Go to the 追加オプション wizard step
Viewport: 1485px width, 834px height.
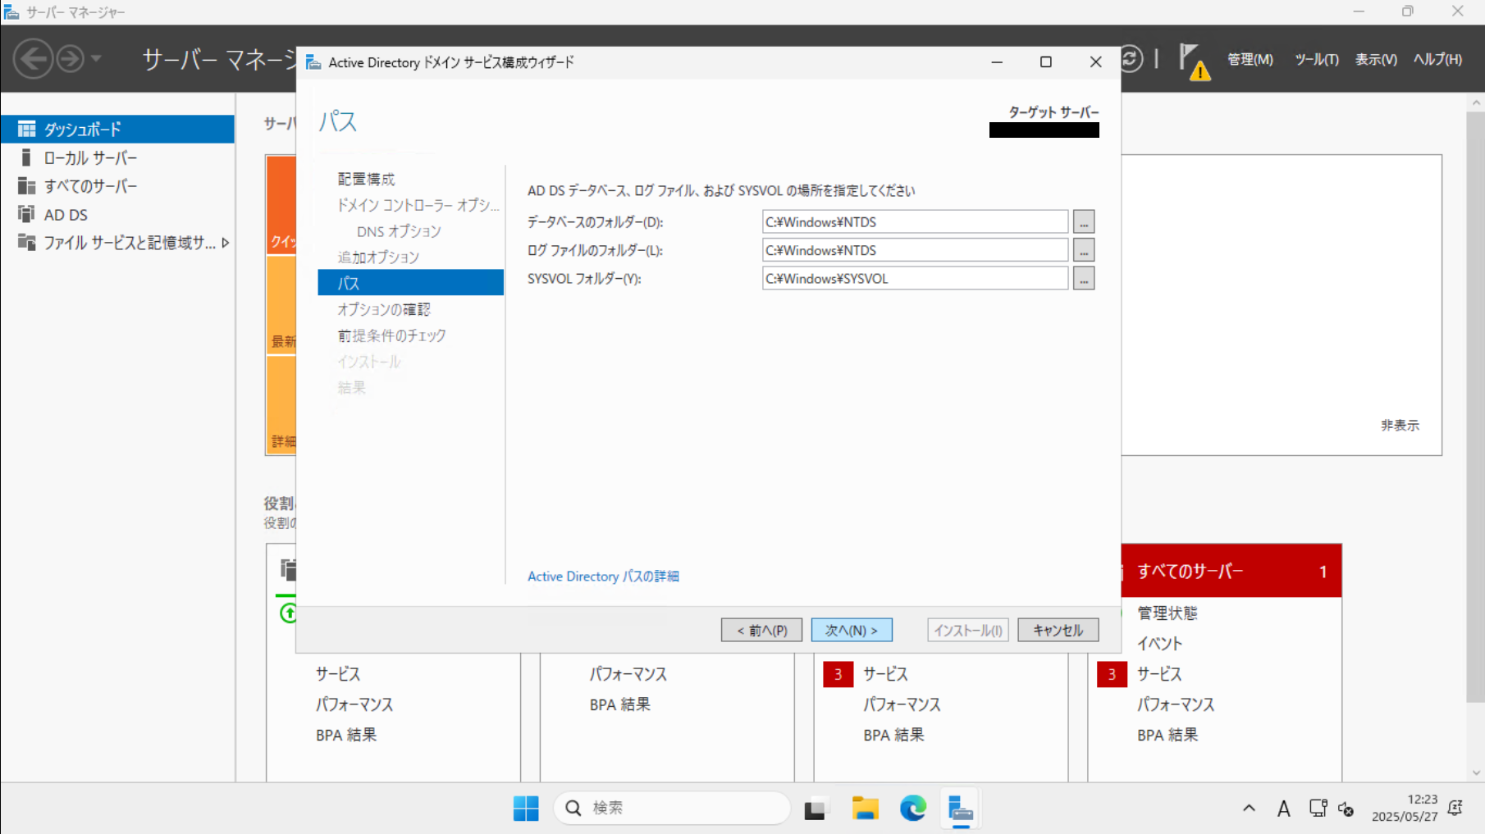point(378,257)
